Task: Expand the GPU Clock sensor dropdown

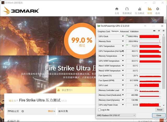Action: 123,36
